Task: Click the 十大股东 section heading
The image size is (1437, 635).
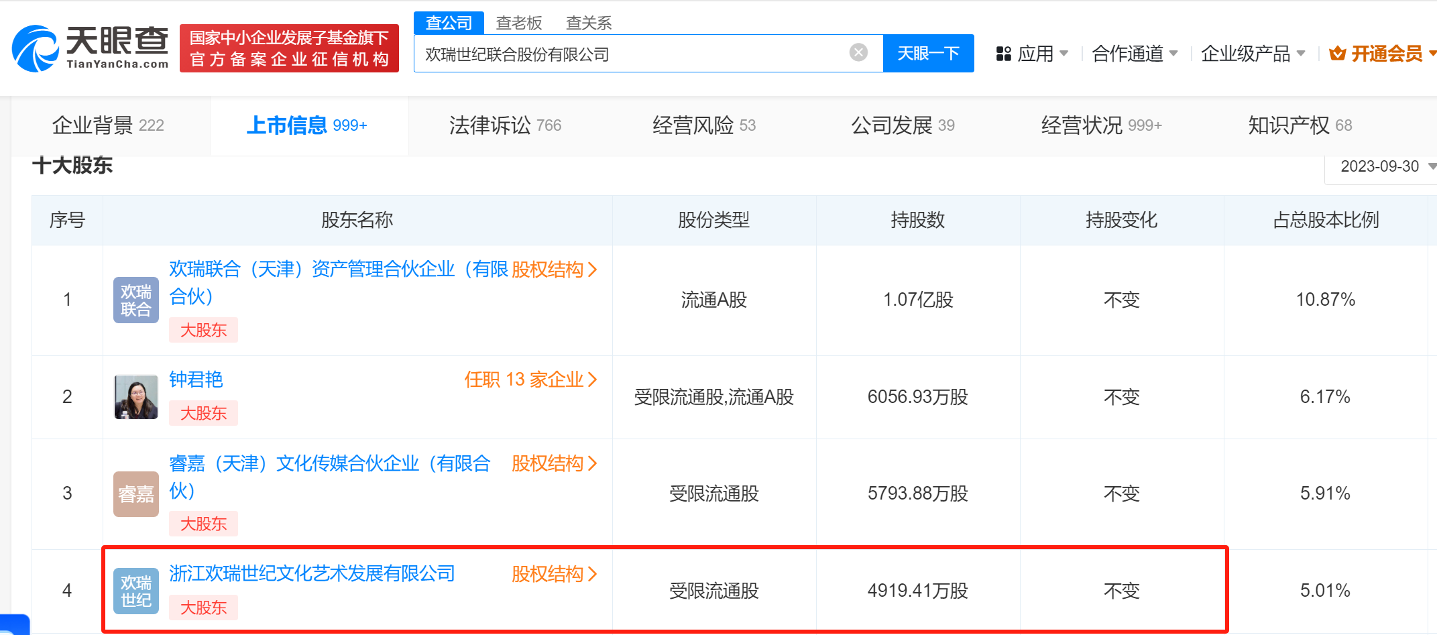Action: [x=72, y=166]
